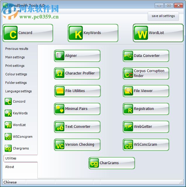Open the sidebar KeyWords settings label
Viewport: 186px width, 187px height.
pyautogui.click(x=20, y=113)
